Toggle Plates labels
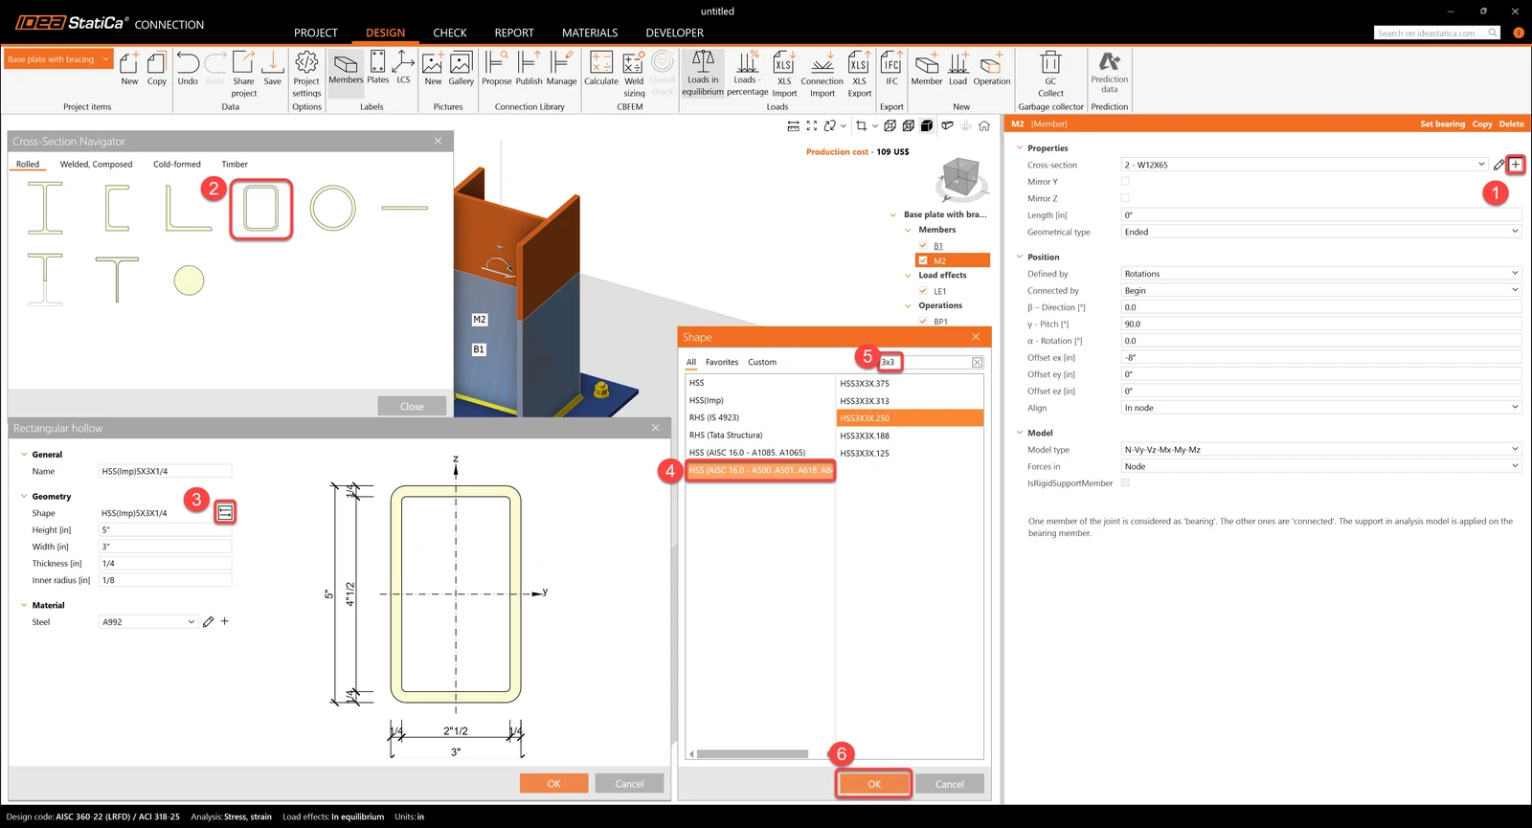This screenshot has width=1532, height=828. (x=378, y=67)
